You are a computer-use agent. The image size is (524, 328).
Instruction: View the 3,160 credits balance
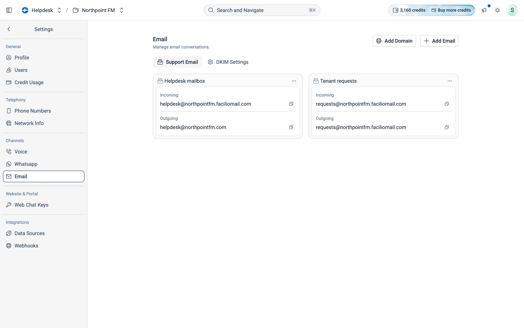409,10
